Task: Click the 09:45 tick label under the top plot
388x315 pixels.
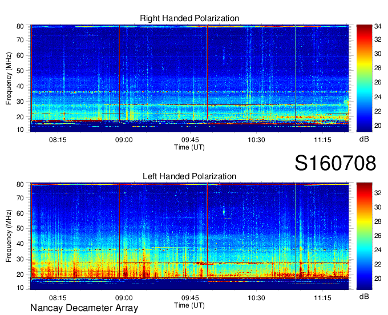Action: tap(190, 140)
